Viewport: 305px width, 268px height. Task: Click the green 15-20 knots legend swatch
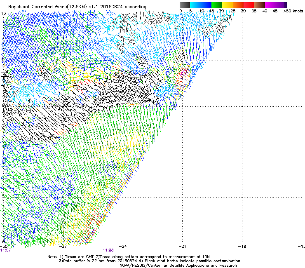click(217, 5)
